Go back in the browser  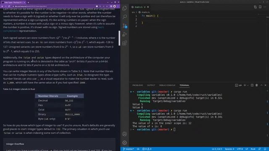(x=2, y=6)
